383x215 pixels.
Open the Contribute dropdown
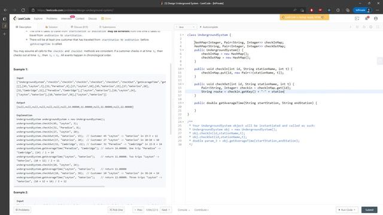click(x=201, y=210)
